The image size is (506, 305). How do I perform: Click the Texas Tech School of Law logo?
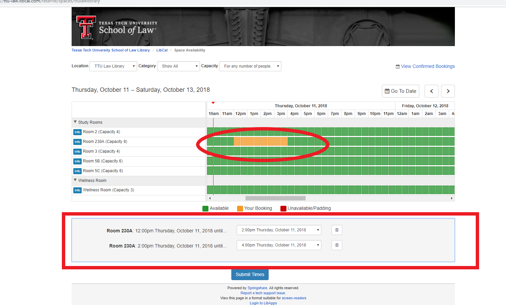[117, 28]
